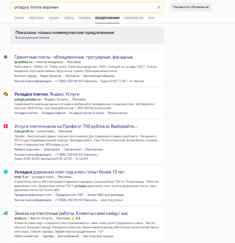
Task: Click плитка мощения breadcrumb
Action: pos(50,62)
